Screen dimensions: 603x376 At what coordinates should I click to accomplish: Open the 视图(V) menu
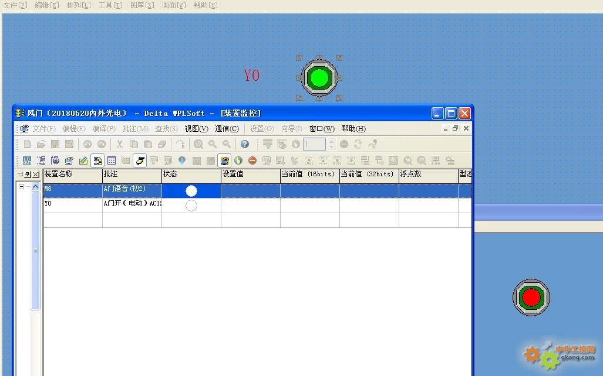pos(196,129)
